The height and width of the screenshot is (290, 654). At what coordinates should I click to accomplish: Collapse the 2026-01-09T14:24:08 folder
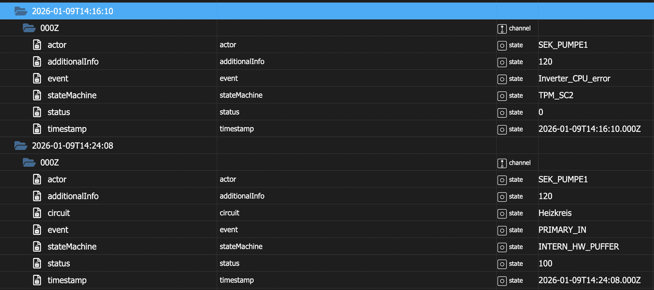coord(21,146)
